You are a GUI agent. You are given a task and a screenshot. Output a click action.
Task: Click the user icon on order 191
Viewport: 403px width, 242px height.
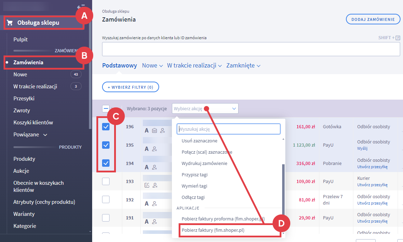pos(155,222)
